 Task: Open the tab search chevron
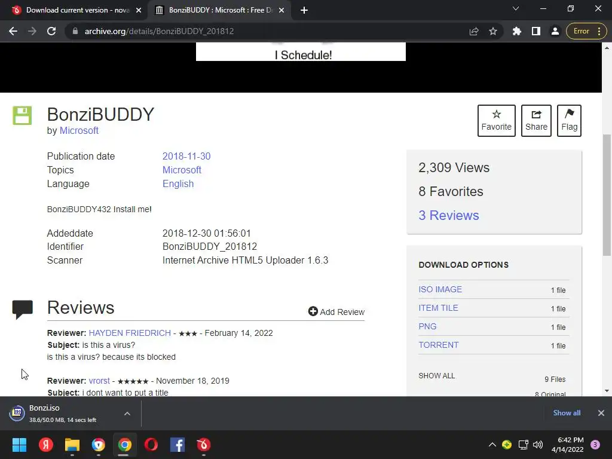(x=516, y=8)
